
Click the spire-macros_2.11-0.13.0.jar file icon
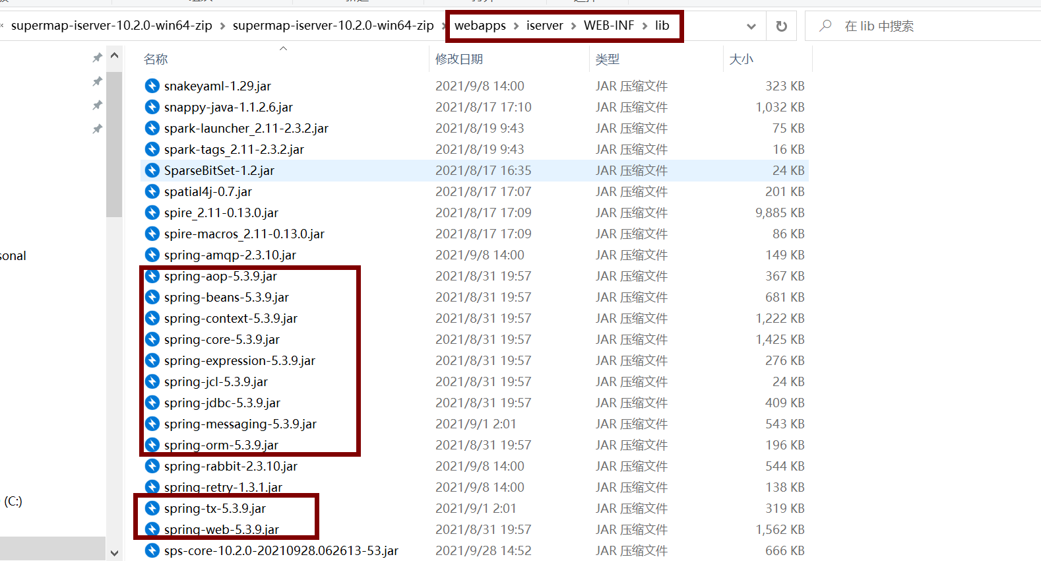click(x=152, y=234)
